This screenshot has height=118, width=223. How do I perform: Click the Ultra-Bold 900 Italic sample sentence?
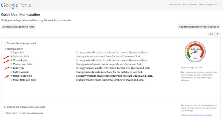tap(110, 80)
